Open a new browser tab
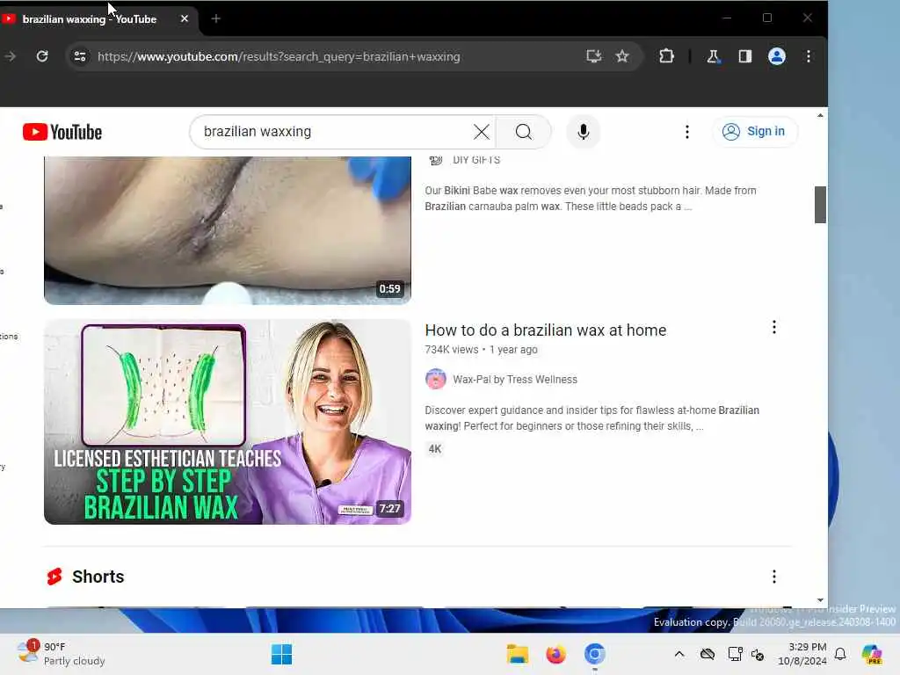The image size is (900, 675). click(x=216, y=19)
